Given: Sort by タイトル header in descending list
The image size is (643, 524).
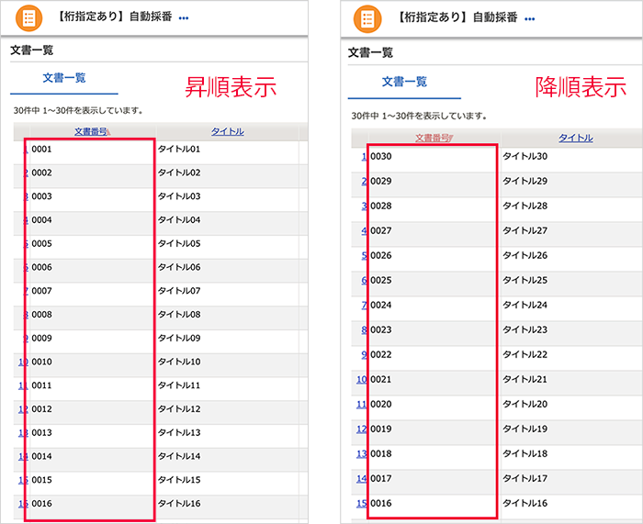Looking at the screenshot, I should 576,138.
